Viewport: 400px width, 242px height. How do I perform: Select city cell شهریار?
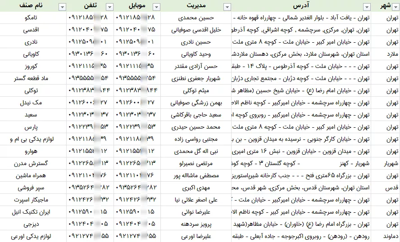point(386,163)
